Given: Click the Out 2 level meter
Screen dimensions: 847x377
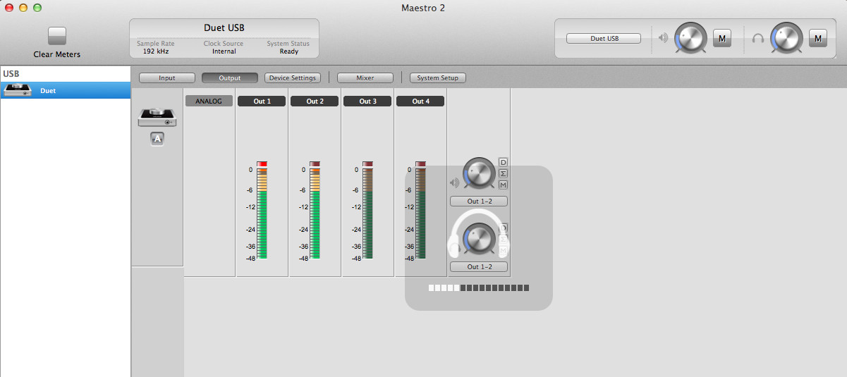Looking at the screenshot, I should [x=315, y=214].
